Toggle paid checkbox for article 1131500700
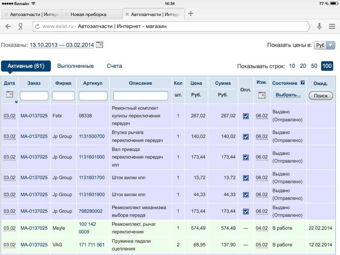 (x=246, y=137)
